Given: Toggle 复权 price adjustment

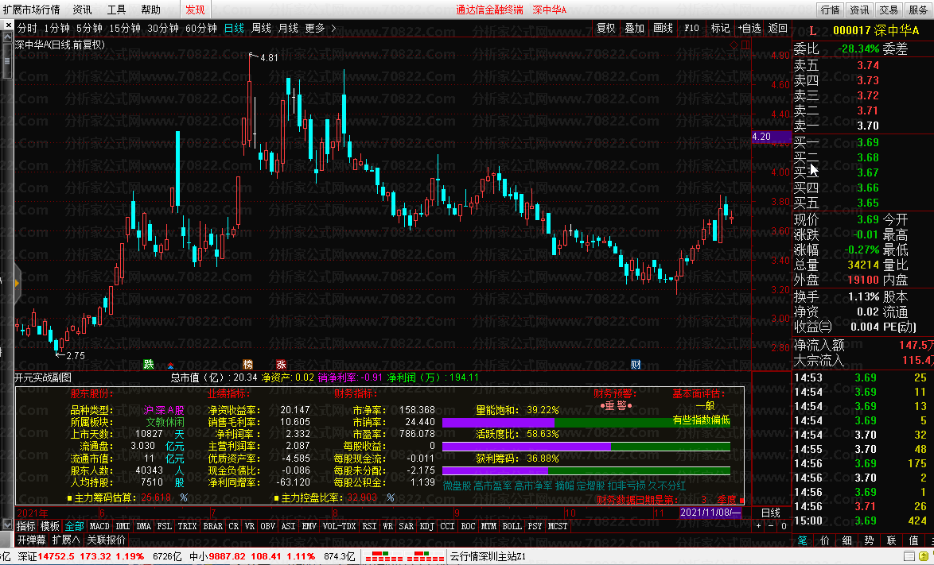Looking at the screenshot, I should click(605, 28).
